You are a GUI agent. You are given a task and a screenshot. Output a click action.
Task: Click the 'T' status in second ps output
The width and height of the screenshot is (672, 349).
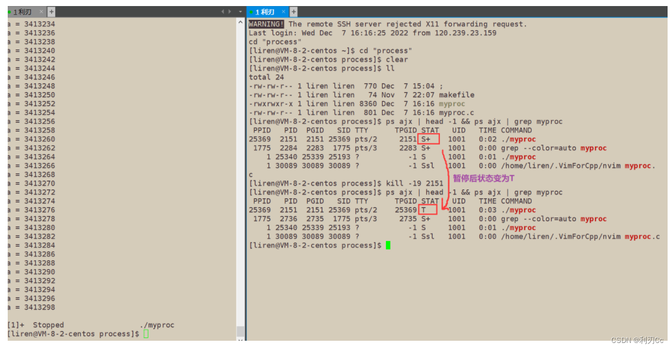click(x=423, y=210)
